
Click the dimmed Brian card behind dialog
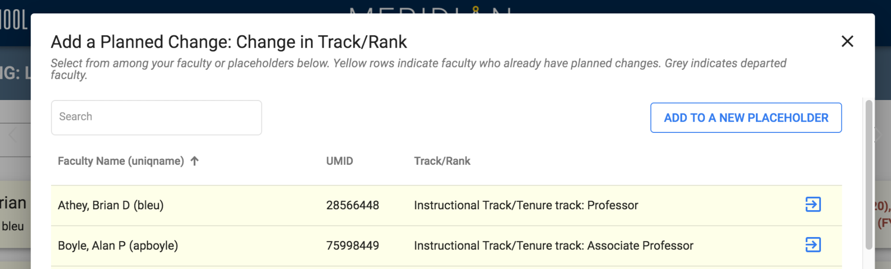(14, 214)
